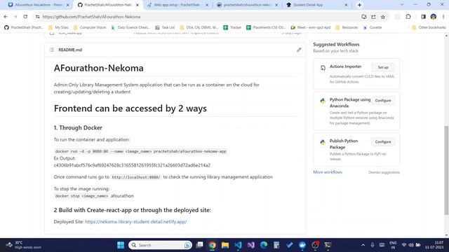The height and width of the screenshot is (252, 449).
Task: Click the page vertical scrollbar
Action: point(446,170)
